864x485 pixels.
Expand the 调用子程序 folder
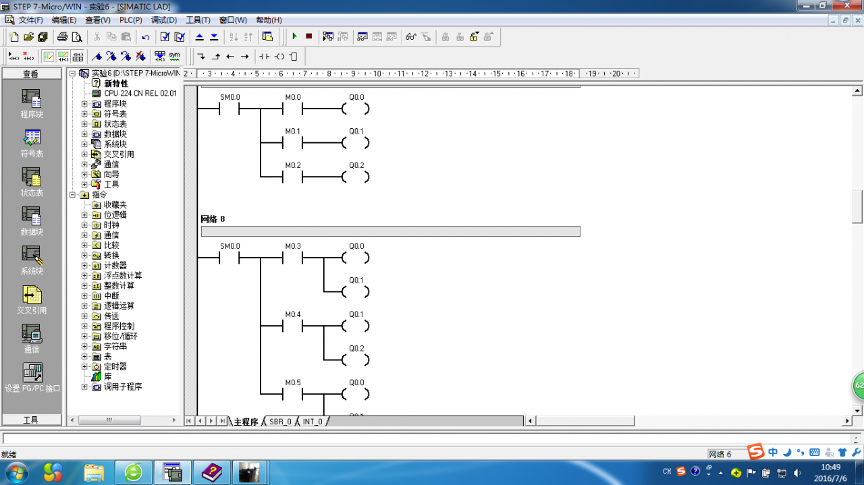84,387
